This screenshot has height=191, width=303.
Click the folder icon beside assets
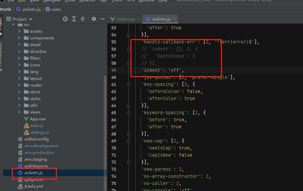[x=26, y=31]
